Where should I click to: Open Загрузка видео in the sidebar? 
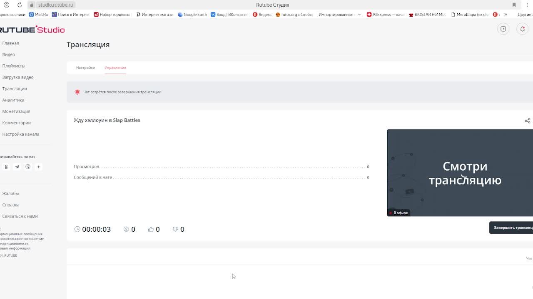pos(17,77)
